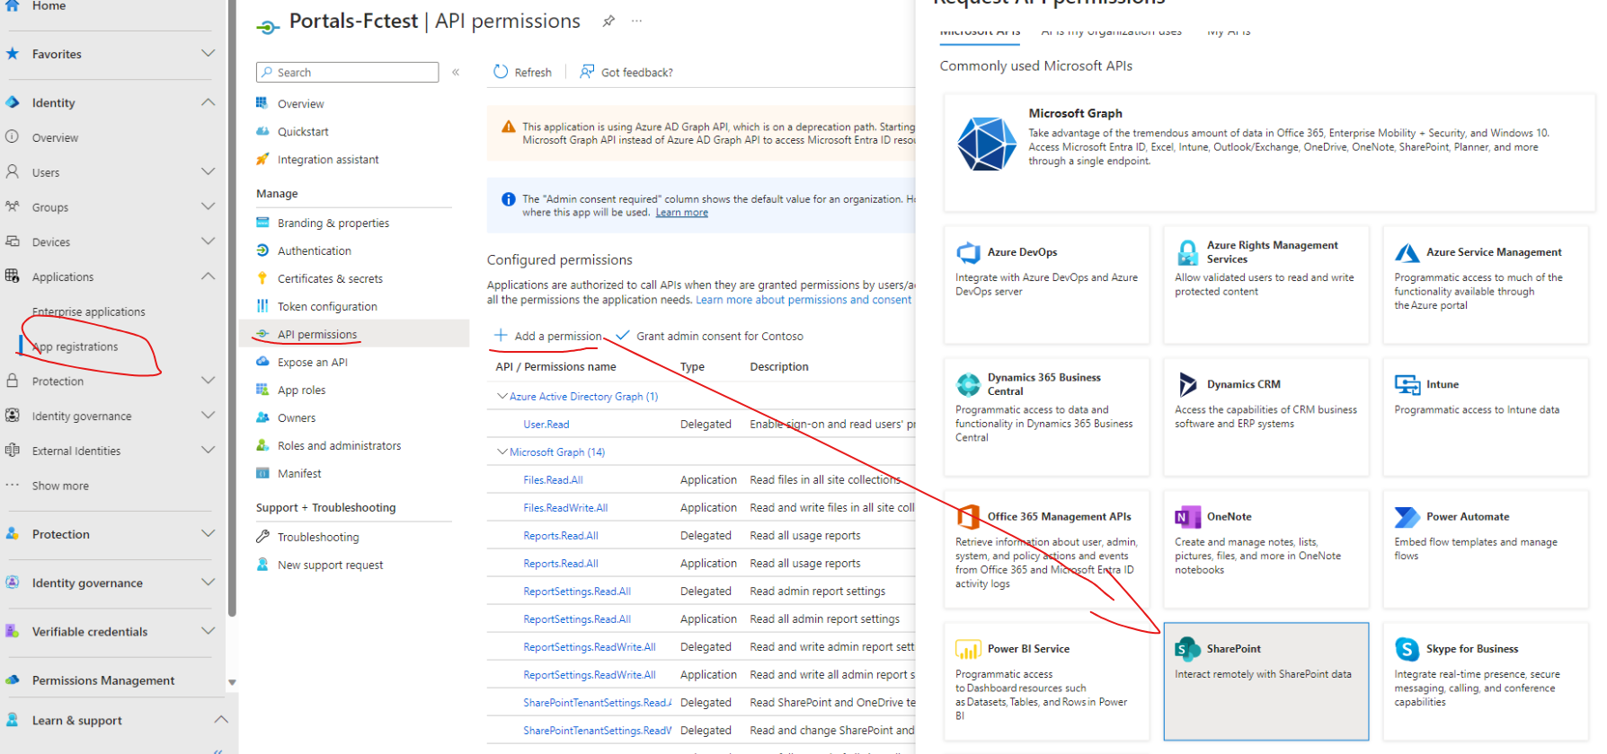Screen dimensions: 1607x754
Task: Collapse the Applications menu chevron
Action: point(208,276)
